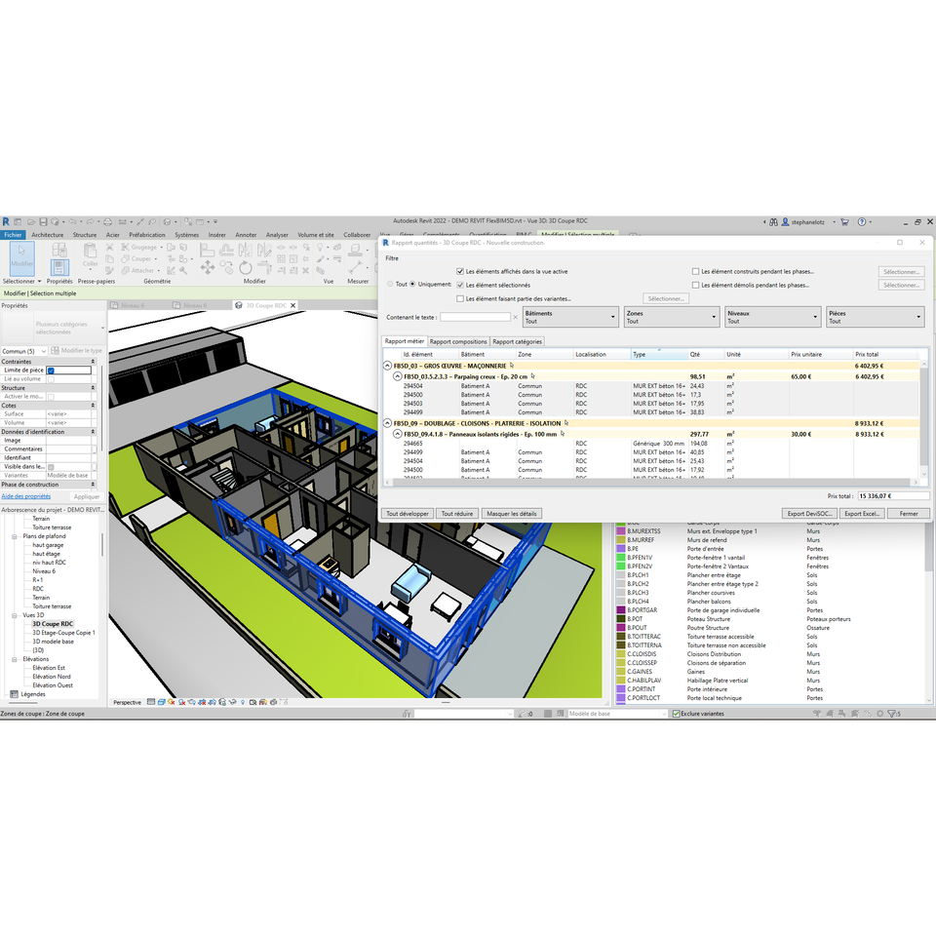This screenshot has height=936, width=936.
Task: Click the selection filter icon in status bar
Action: click(x=894, y=714)
